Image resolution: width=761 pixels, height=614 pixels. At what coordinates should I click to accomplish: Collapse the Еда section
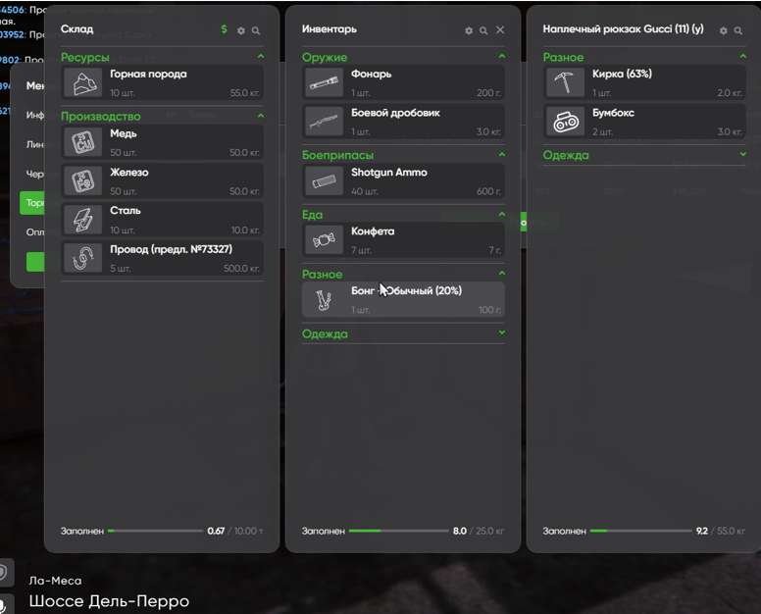coord(502,214)
